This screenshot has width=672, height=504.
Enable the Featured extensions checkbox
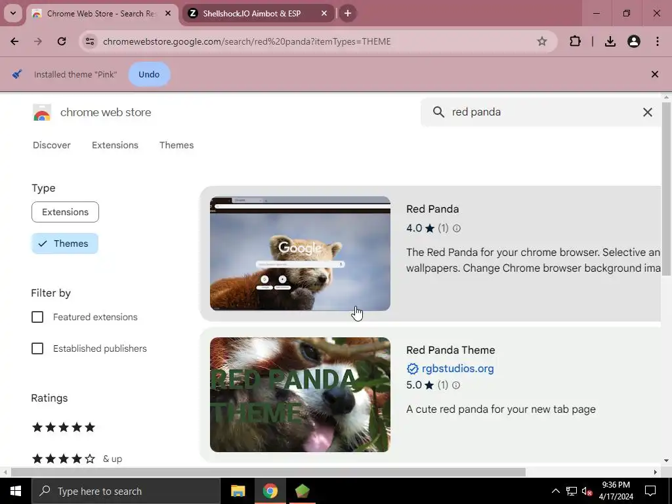[37, 317]
